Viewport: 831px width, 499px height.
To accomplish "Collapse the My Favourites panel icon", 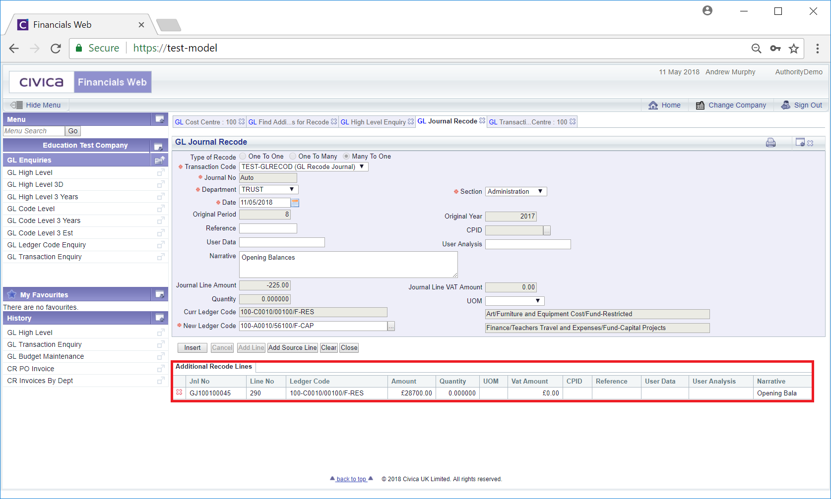I will coord(160,294).
